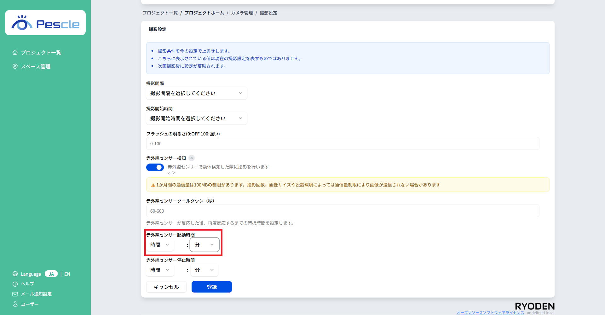Click the envelope icon for メール通知設定
The width and height of the screenshot is (605, 315).
pos(15,294)
